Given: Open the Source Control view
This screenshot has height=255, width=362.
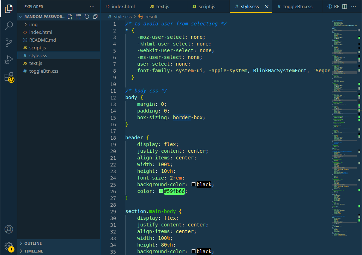Looking at the screenshot, I should point(9,43).
